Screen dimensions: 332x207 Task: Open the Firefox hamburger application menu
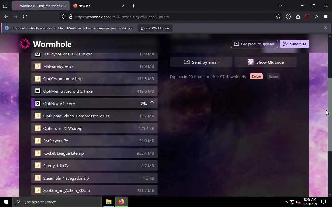326,17
